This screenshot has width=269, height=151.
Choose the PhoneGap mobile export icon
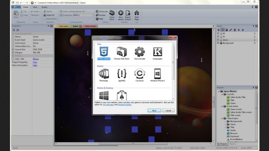[104, 75]
